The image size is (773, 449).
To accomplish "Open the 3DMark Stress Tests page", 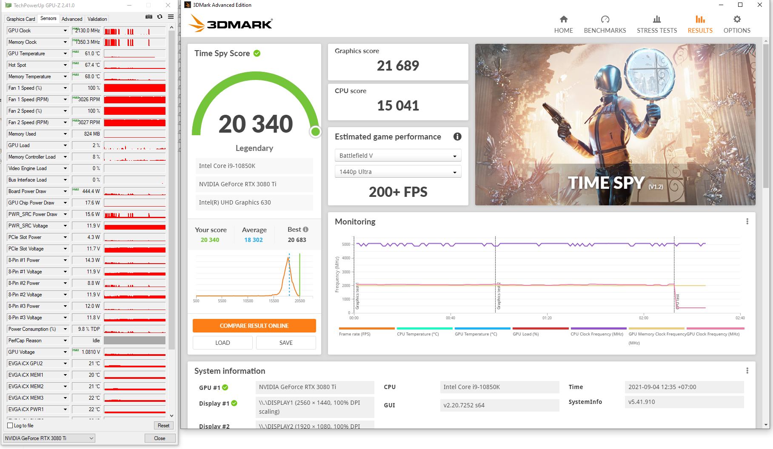I will [657, 25].
